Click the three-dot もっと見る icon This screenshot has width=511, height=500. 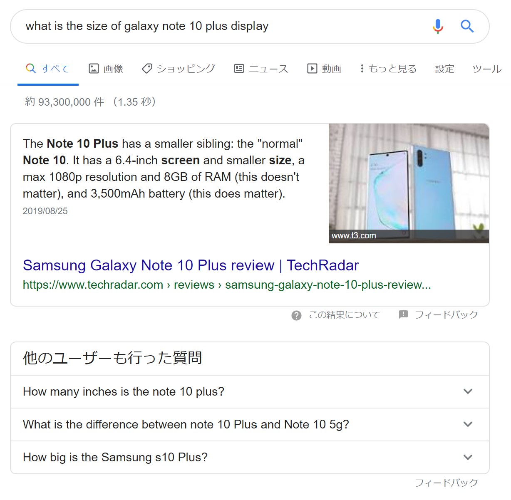tap(362, 69)
